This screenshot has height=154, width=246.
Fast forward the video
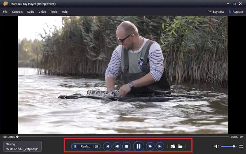coord(150,146)
